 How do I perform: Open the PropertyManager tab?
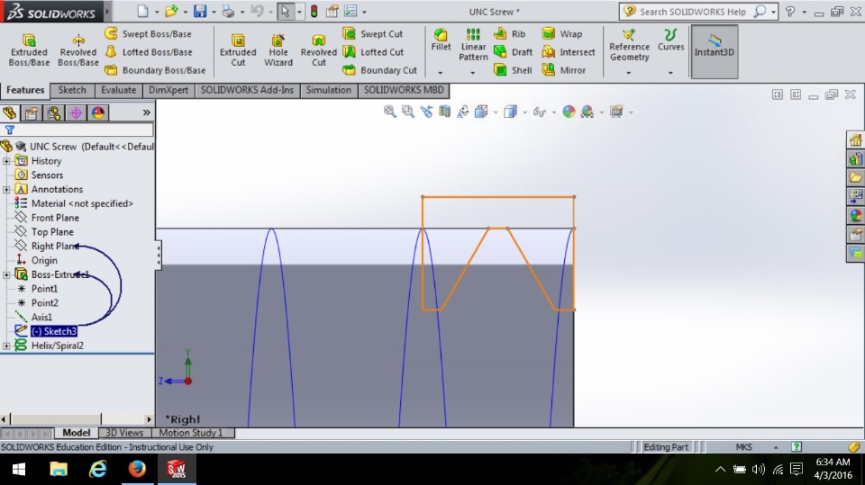pos(32,113)
